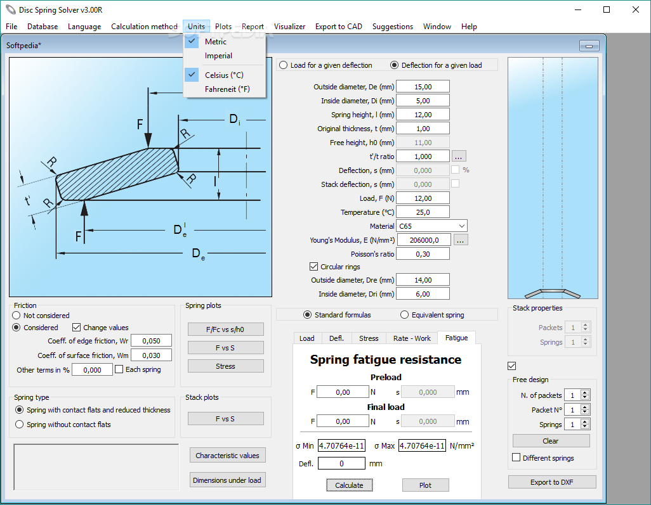
Task: Click Final load F input field
Action: (343, 421)
